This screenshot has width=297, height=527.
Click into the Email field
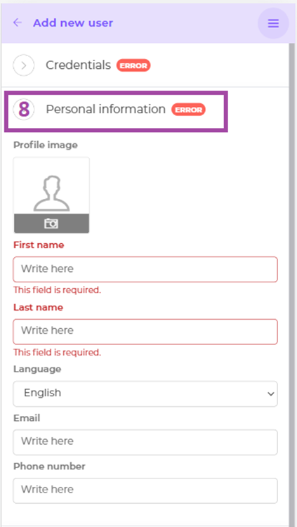(145, 442)
